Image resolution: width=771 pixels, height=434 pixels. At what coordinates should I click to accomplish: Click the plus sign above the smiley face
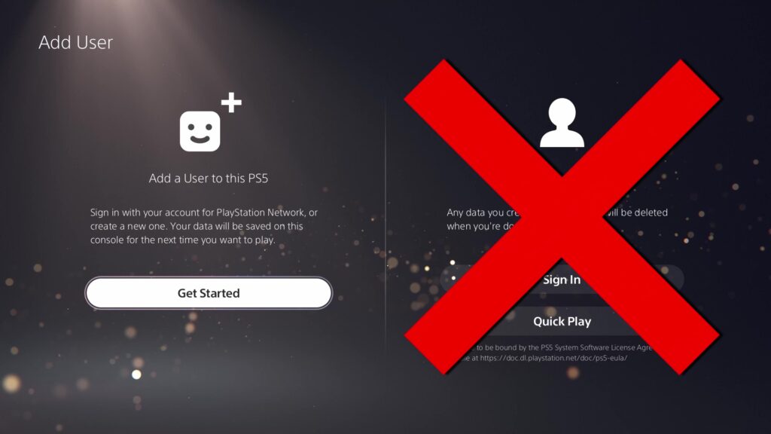point(231,102)
